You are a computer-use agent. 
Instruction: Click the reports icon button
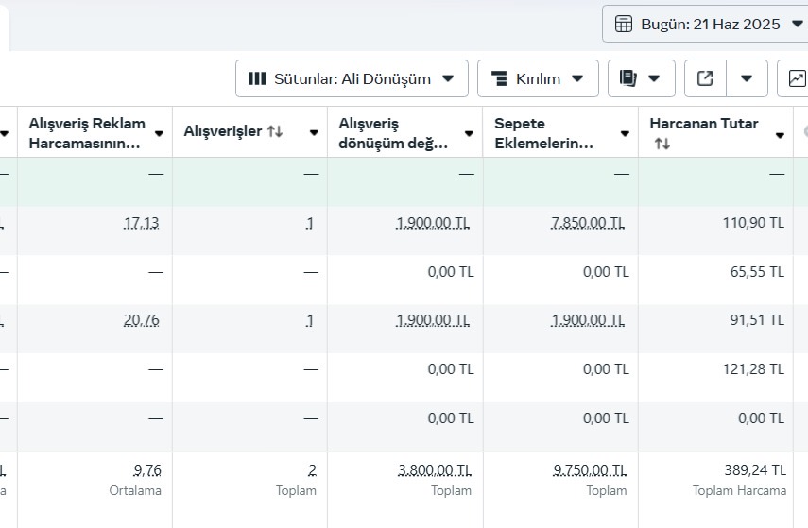click(x=641, y=78)
